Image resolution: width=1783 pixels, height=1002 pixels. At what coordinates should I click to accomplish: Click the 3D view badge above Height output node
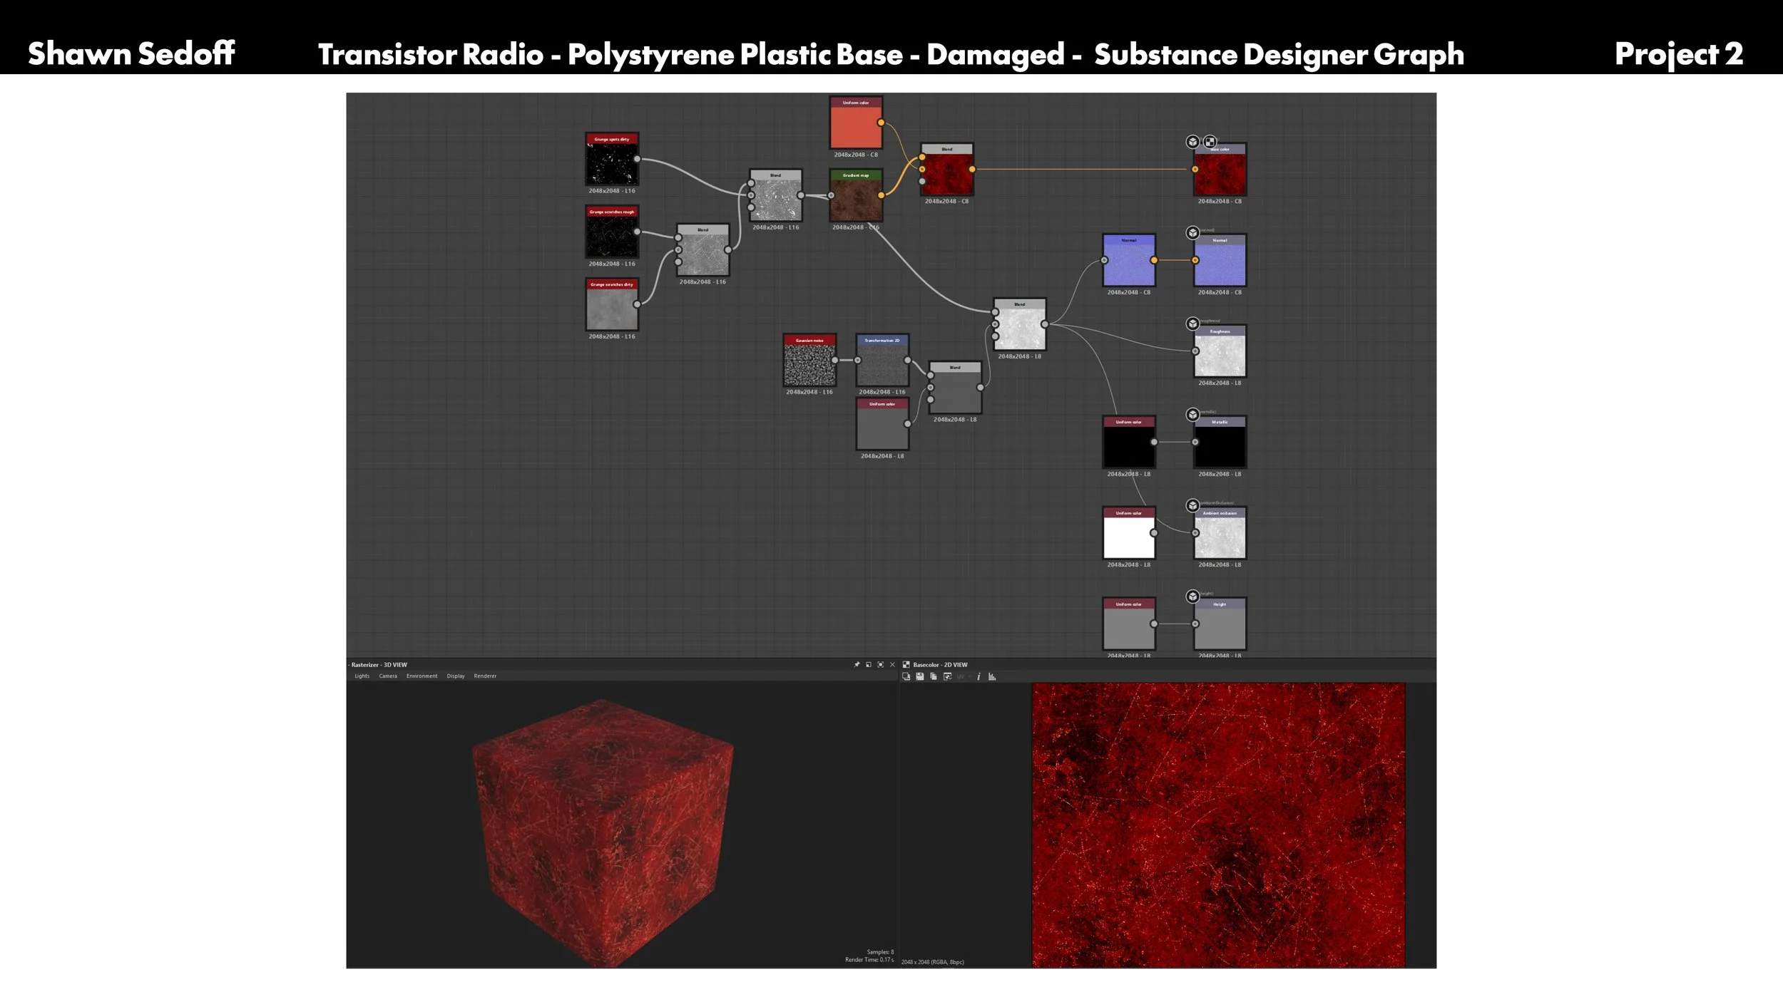(x=1192, y=596)
